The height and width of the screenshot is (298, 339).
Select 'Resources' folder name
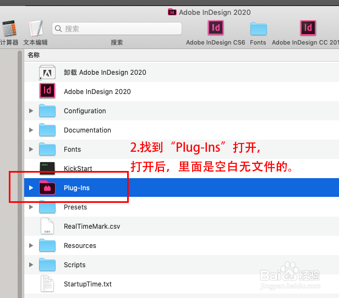coord(80,246)
